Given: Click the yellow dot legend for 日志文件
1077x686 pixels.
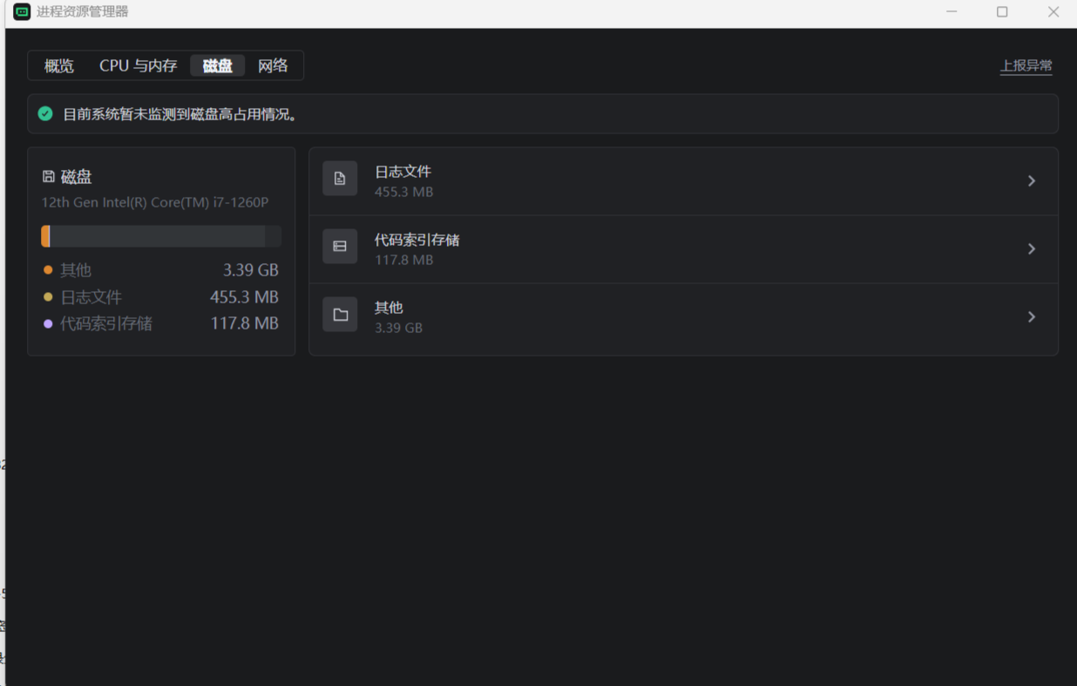Looking at the screenshot, I should tap(48, 297).
